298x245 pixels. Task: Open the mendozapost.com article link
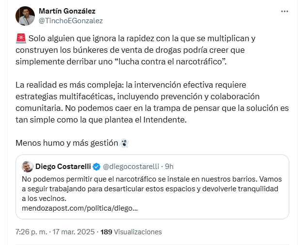tap(80, 208)
